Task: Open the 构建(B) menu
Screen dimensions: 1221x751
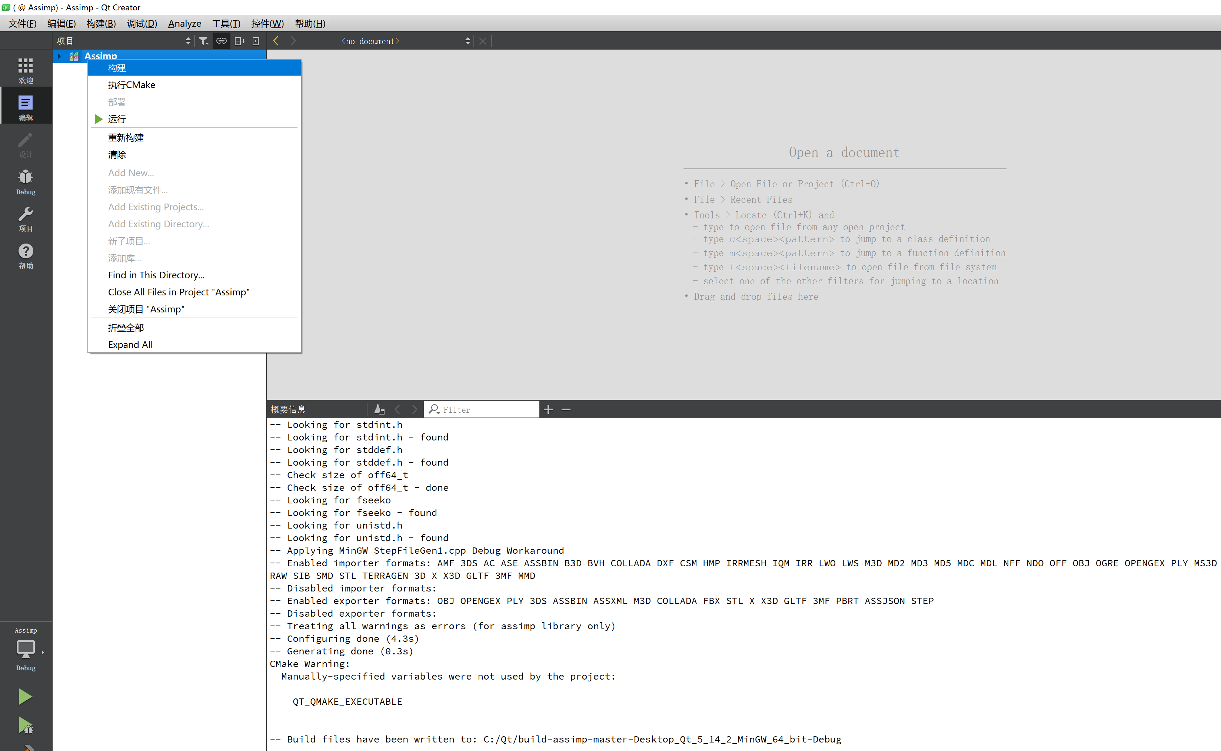Action: pos(101,23)
